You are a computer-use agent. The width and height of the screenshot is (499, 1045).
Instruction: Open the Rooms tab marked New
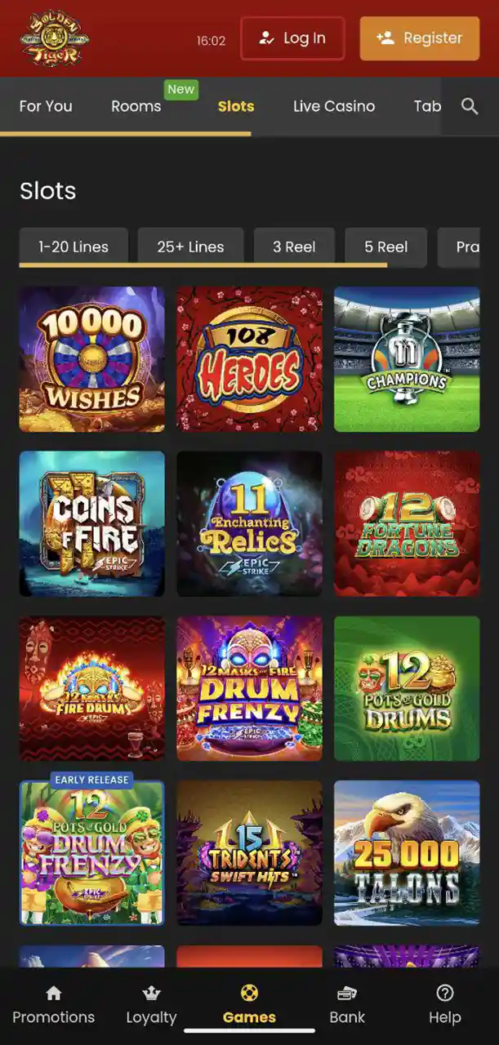136,106
